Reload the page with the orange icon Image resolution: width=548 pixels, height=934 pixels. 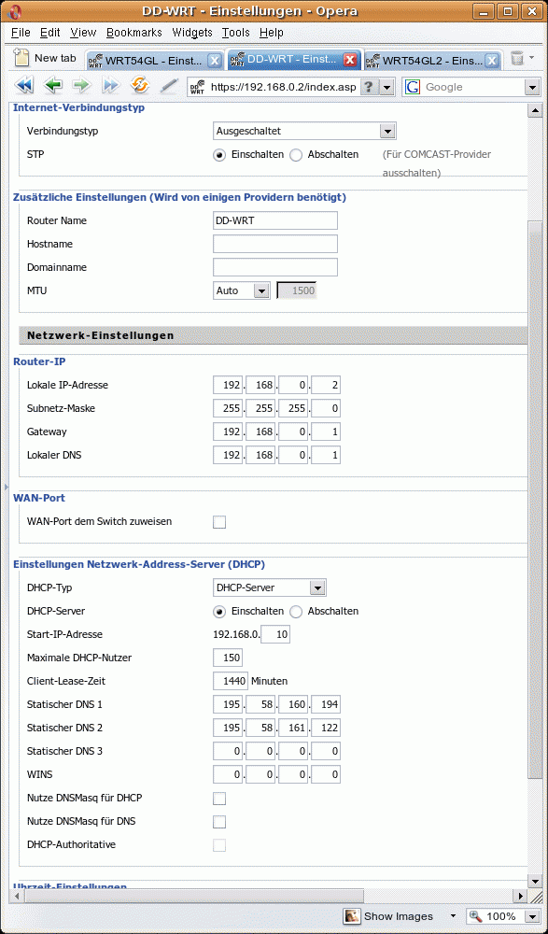[139, 86]
